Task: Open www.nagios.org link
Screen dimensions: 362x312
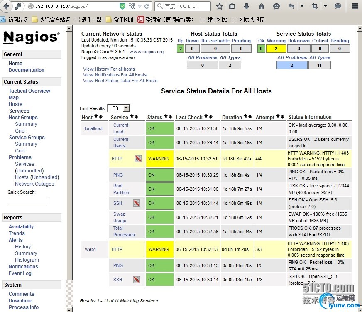Action: click(x=147, y=52)
